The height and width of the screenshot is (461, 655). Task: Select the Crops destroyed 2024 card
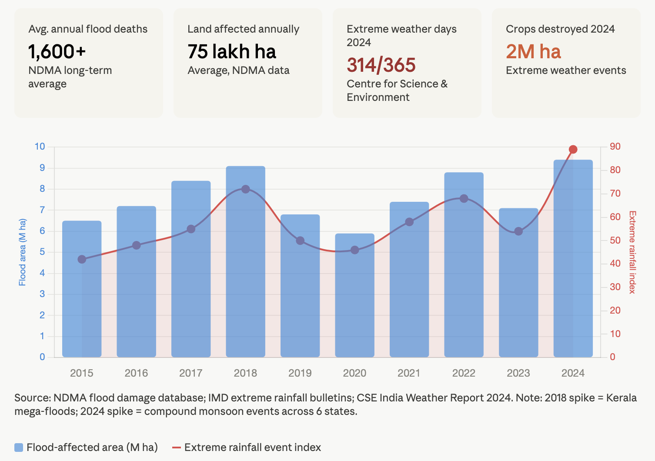(x=566, y=63)
